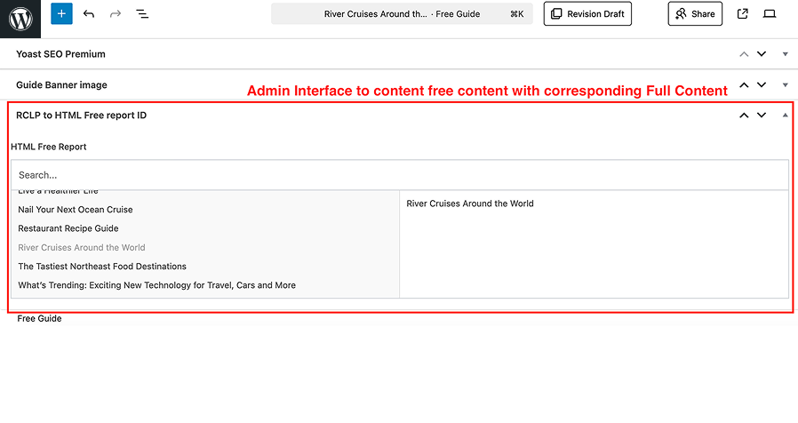The height and width of the screenshot is (423, 798).
Task: Click the Share button
Action: coord(695,13)
